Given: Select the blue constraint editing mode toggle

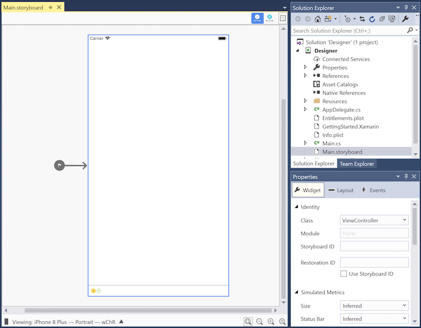Looking at the screenshot, I should tap(257, 17).
